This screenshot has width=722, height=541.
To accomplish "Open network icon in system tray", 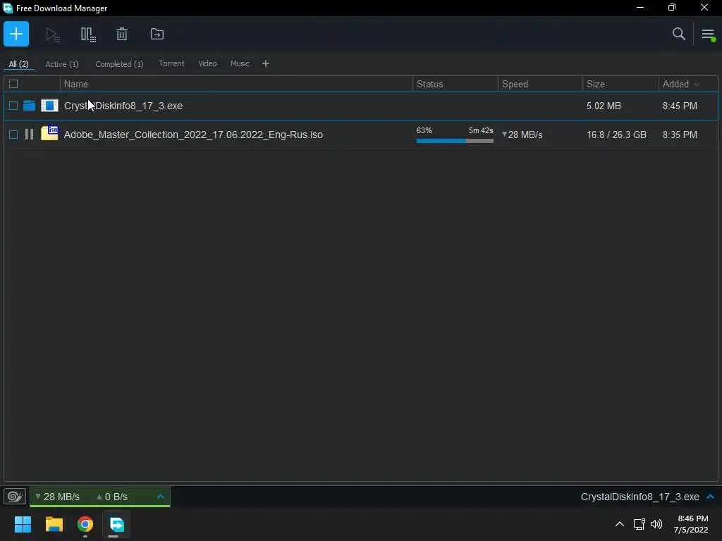I will click(x=639, y=524).
